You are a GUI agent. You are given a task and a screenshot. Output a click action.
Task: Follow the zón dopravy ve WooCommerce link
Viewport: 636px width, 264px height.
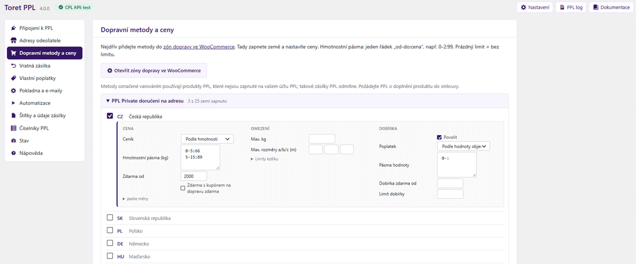pos(199,47)
